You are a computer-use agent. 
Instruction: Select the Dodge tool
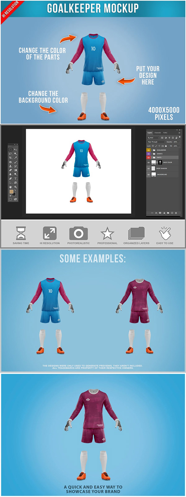[x=15, y=174]
